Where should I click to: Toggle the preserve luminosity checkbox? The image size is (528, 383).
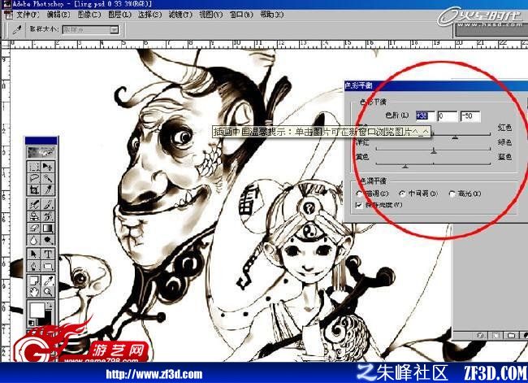359,205
